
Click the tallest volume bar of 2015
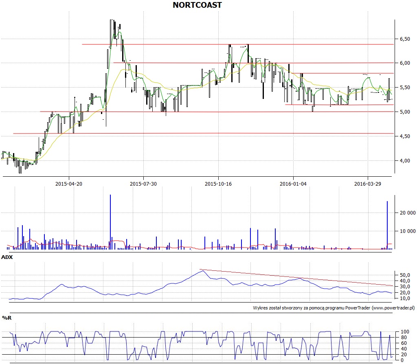[x=110, y=222]
